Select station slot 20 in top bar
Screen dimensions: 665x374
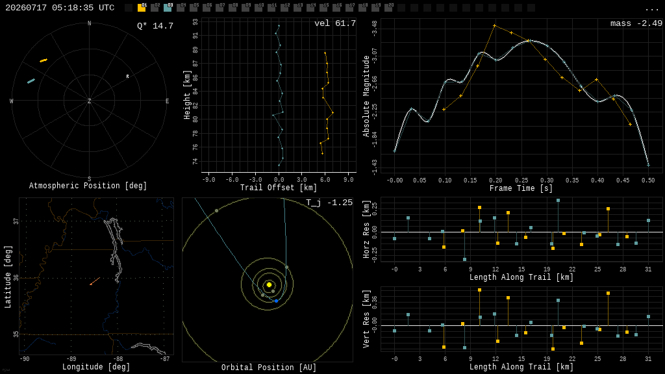(388, 8)
